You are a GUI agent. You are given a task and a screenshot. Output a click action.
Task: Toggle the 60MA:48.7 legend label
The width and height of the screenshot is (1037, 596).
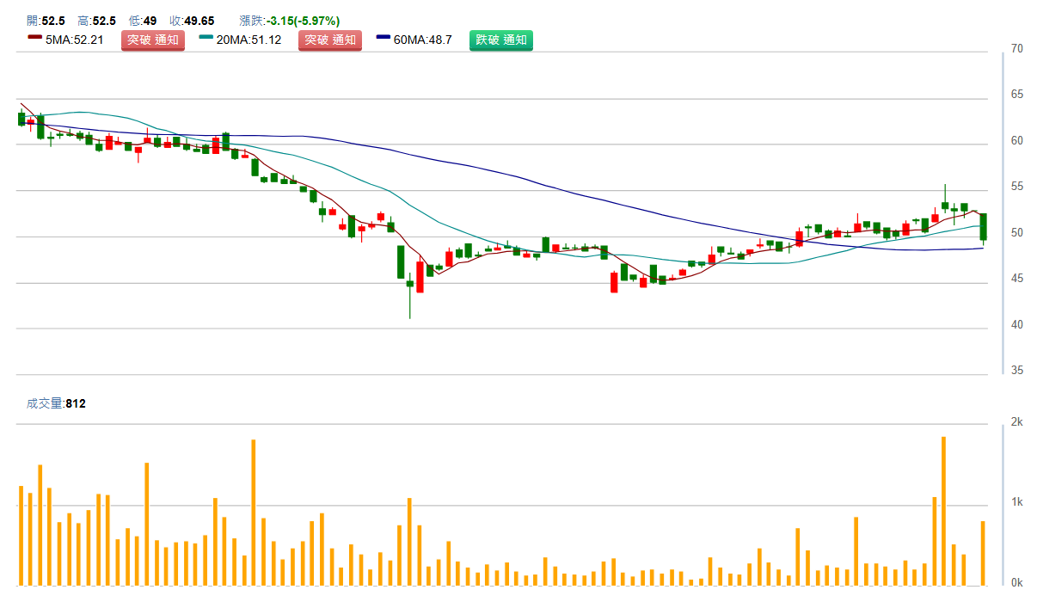click(x=422, y=40)
